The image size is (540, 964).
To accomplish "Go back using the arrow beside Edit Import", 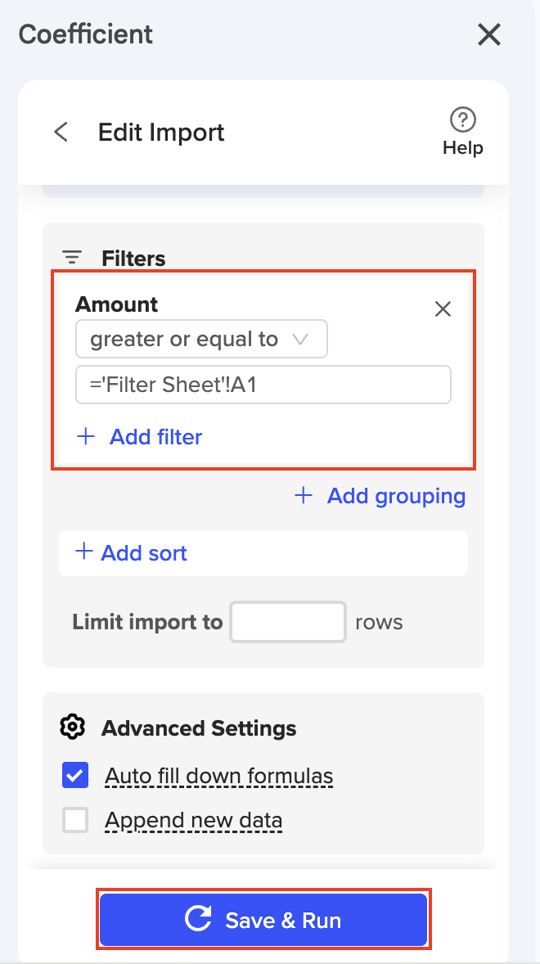I will (x=61, y=132).
